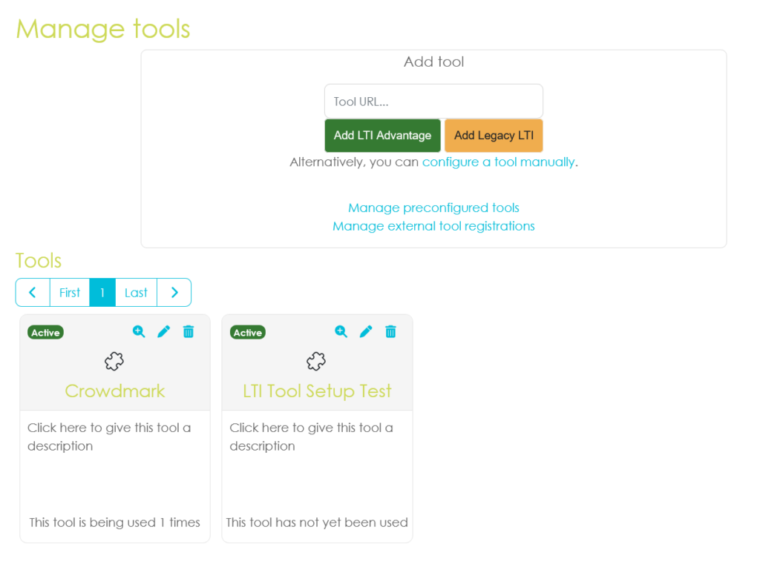Edit LTI Tool Setup Test via pencil icon
Viewport: 760px width, 564px height.
tap(366, 331)
